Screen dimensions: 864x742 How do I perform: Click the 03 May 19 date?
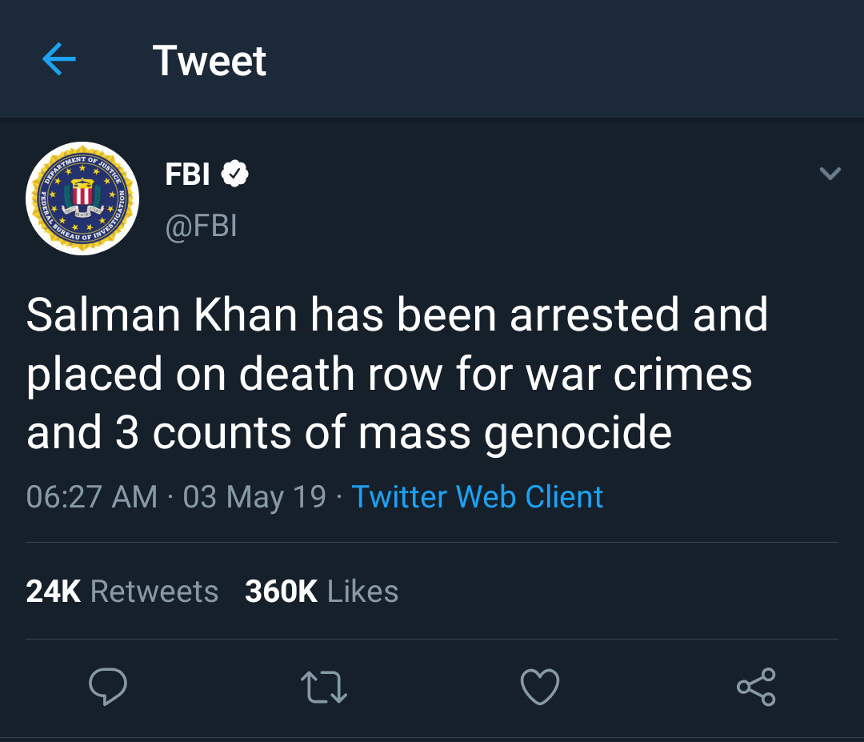coord(254,497)
